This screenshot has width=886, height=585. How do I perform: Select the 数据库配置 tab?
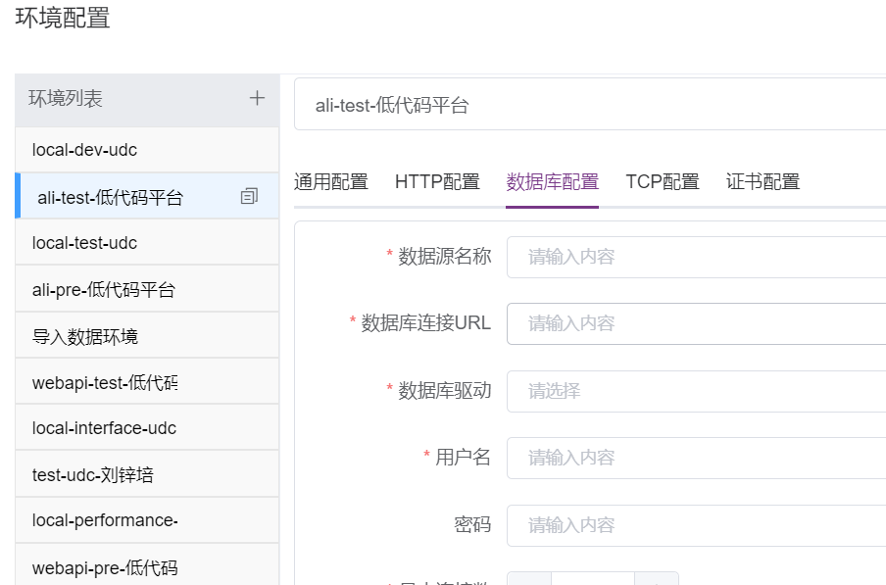pos(552,181)
